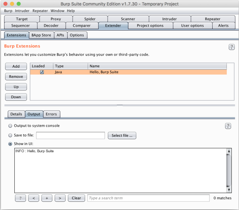The height and width of the screenshot is (210, 239).
Task: Click the Loaded column header
Action: [x=42, y=66]
